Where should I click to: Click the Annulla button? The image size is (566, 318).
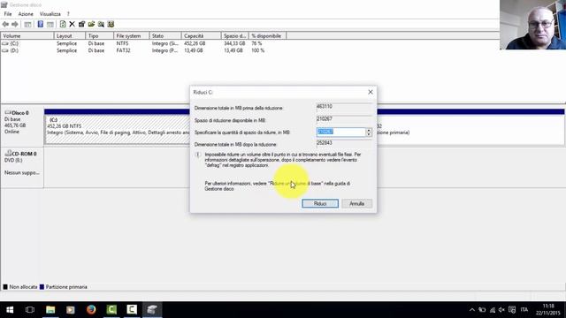coord(356,204)
